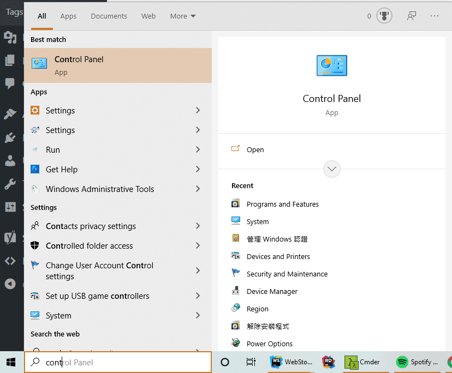Switch to the Documents tab

pyautogui.click(x=109, y=16)
